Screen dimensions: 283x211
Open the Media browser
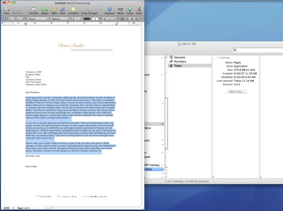(x=121, y=11)
